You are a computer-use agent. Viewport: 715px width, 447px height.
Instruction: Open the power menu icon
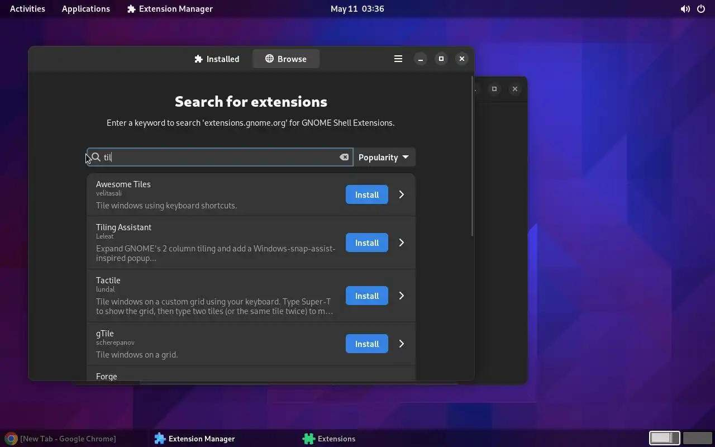[701, 9]
